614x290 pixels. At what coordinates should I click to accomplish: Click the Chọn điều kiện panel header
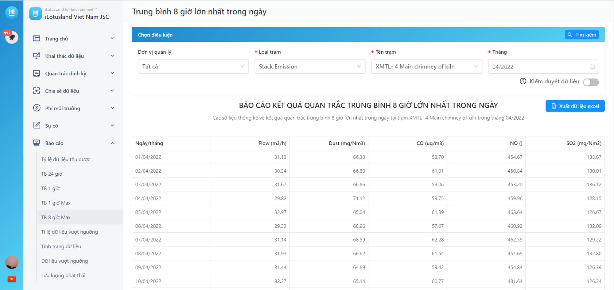point(368,35)
